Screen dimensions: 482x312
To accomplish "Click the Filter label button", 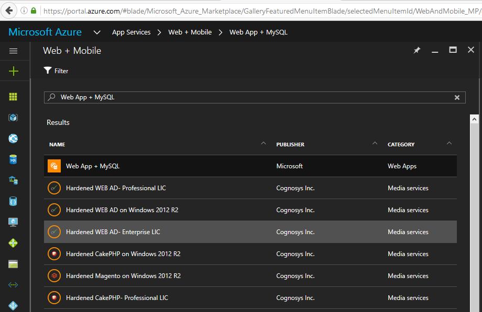I will point(61,71).
